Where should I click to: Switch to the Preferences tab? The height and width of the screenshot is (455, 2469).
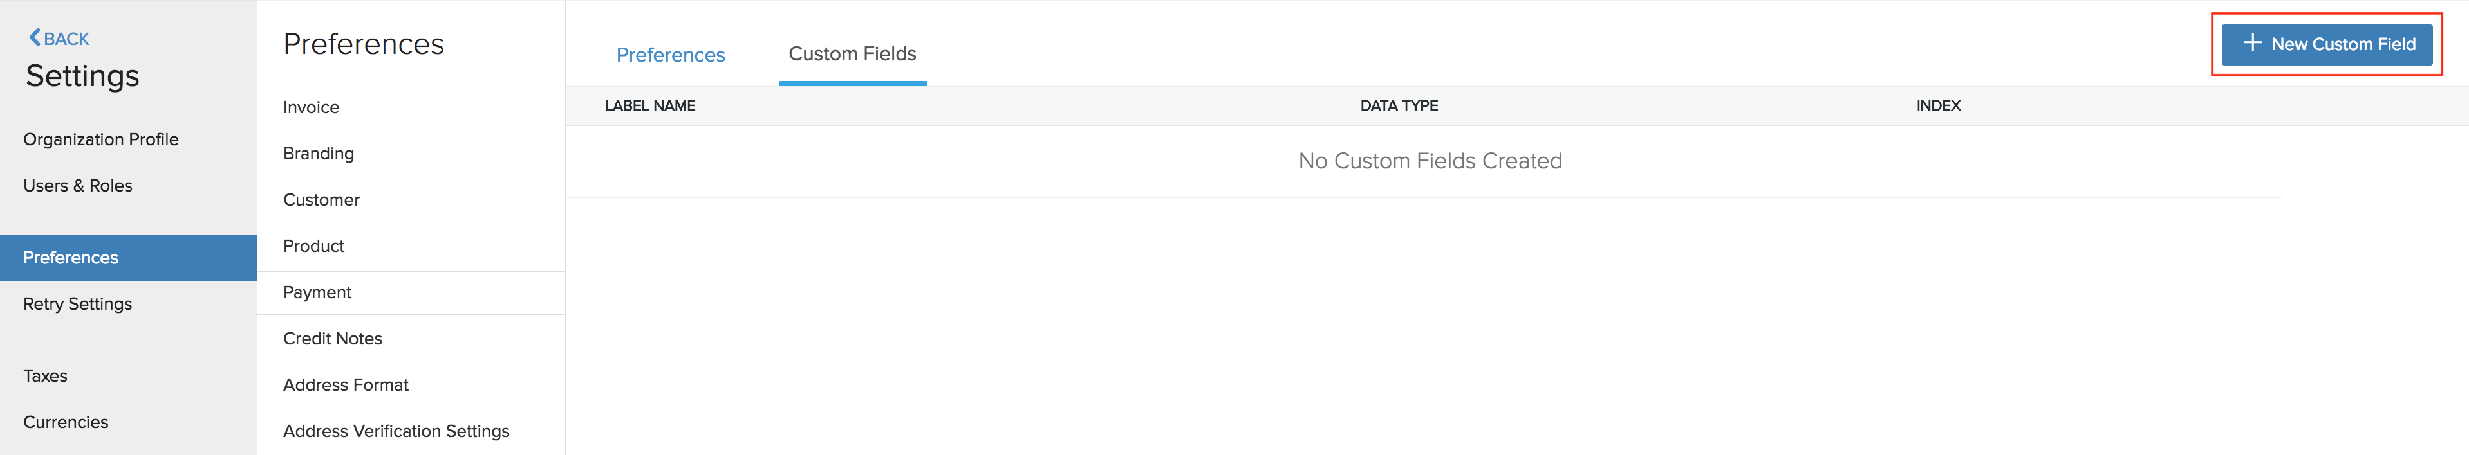tap(671, 55)
